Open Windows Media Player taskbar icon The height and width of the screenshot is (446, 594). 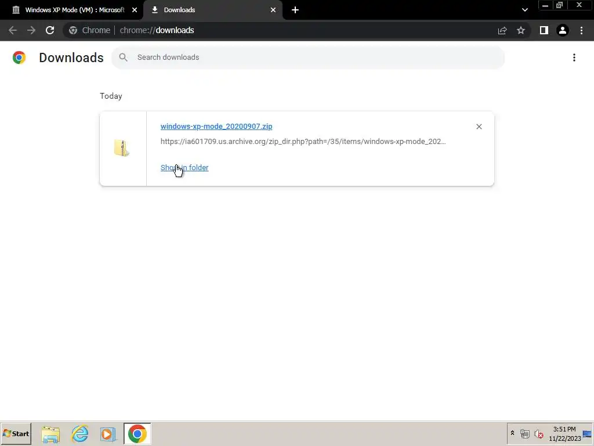pos(108,434)
